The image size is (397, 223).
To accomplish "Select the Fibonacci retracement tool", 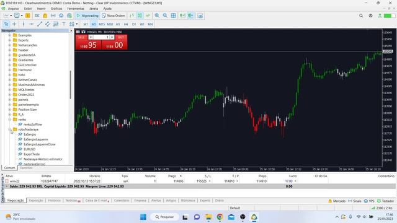I will coord(56,24).
